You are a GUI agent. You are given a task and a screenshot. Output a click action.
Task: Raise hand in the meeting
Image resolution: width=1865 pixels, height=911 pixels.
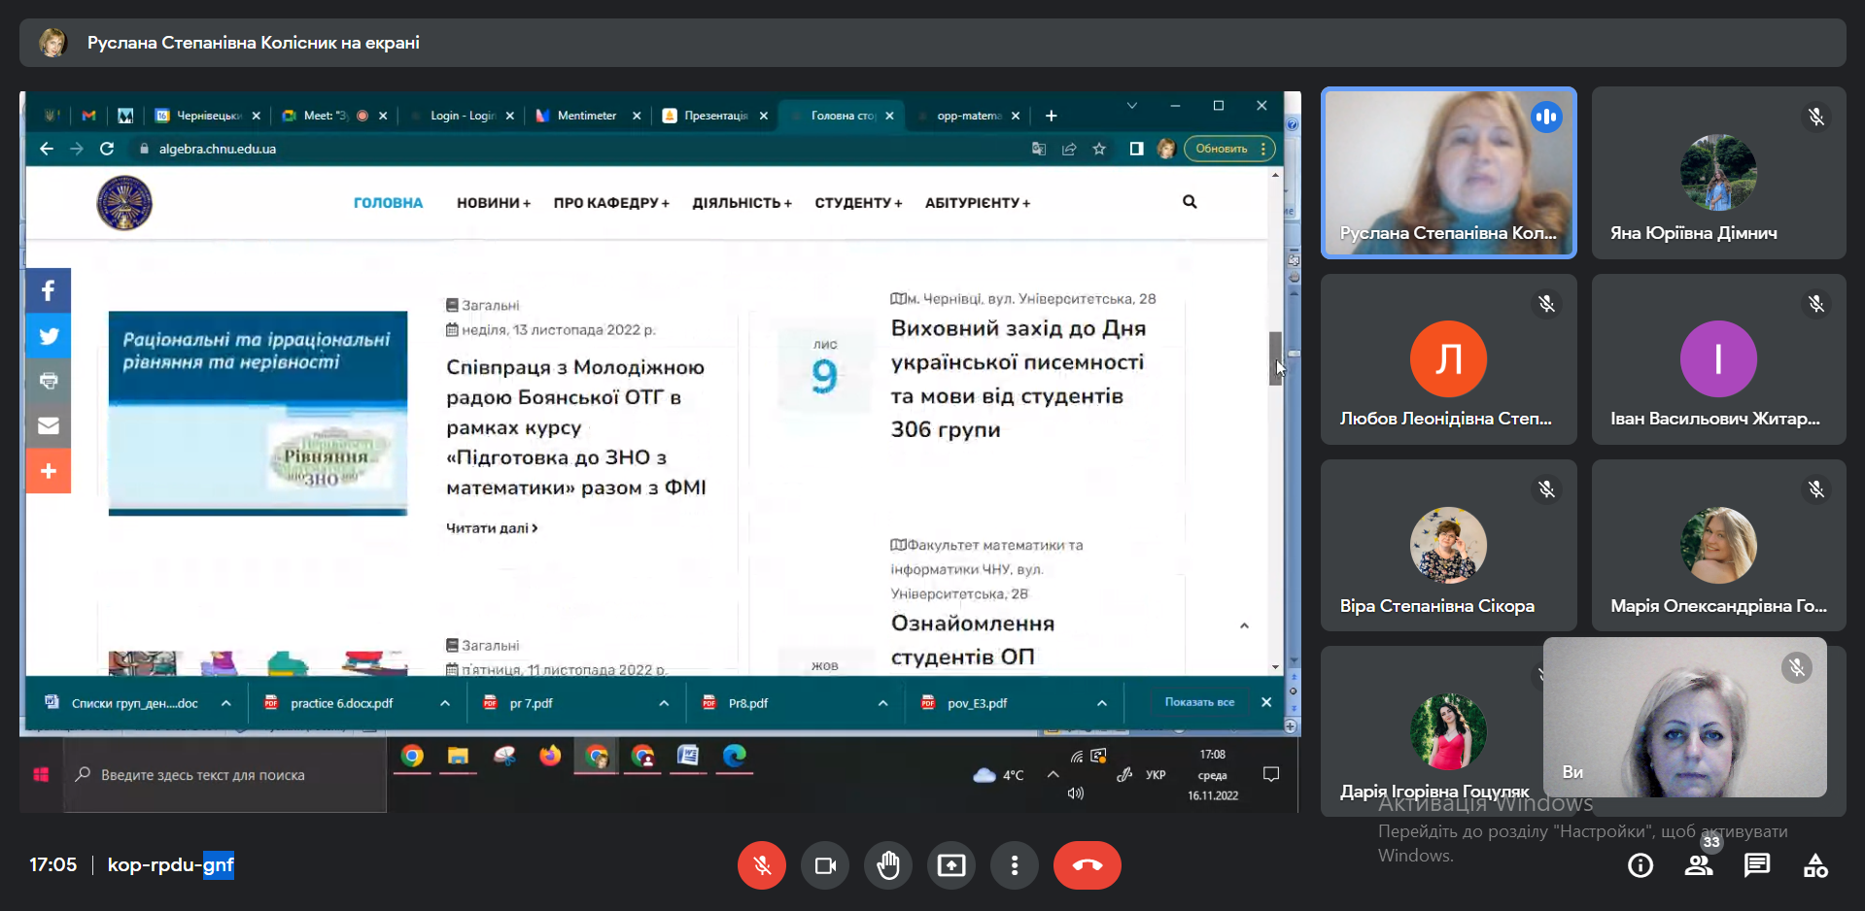pyautogui.click(x=888, y=865)
